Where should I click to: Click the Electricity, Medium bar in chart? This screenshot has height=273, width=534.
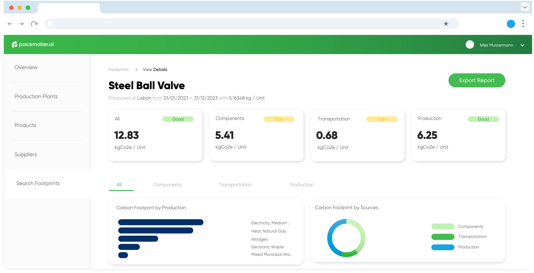161,222
